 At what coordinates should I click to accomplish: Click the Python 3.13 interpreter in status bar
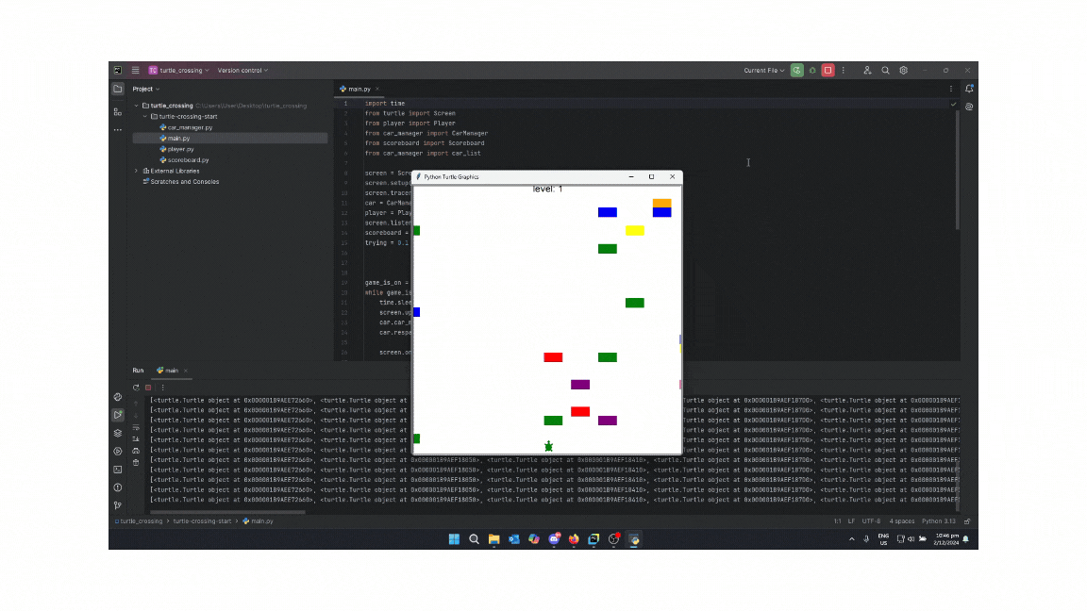(939, 521)
